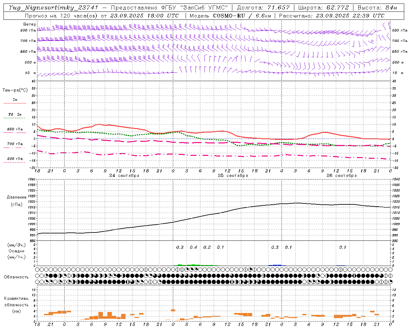The height and width of the screenshot is (327, 409).
Task: Click the solid red 2м legend line
Action: point(15,103)
